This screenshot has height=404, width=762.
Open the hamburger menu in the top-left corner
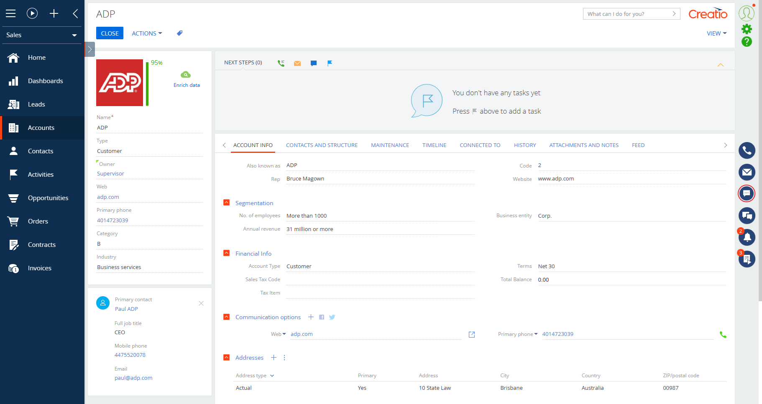click(x=10, y=13)
